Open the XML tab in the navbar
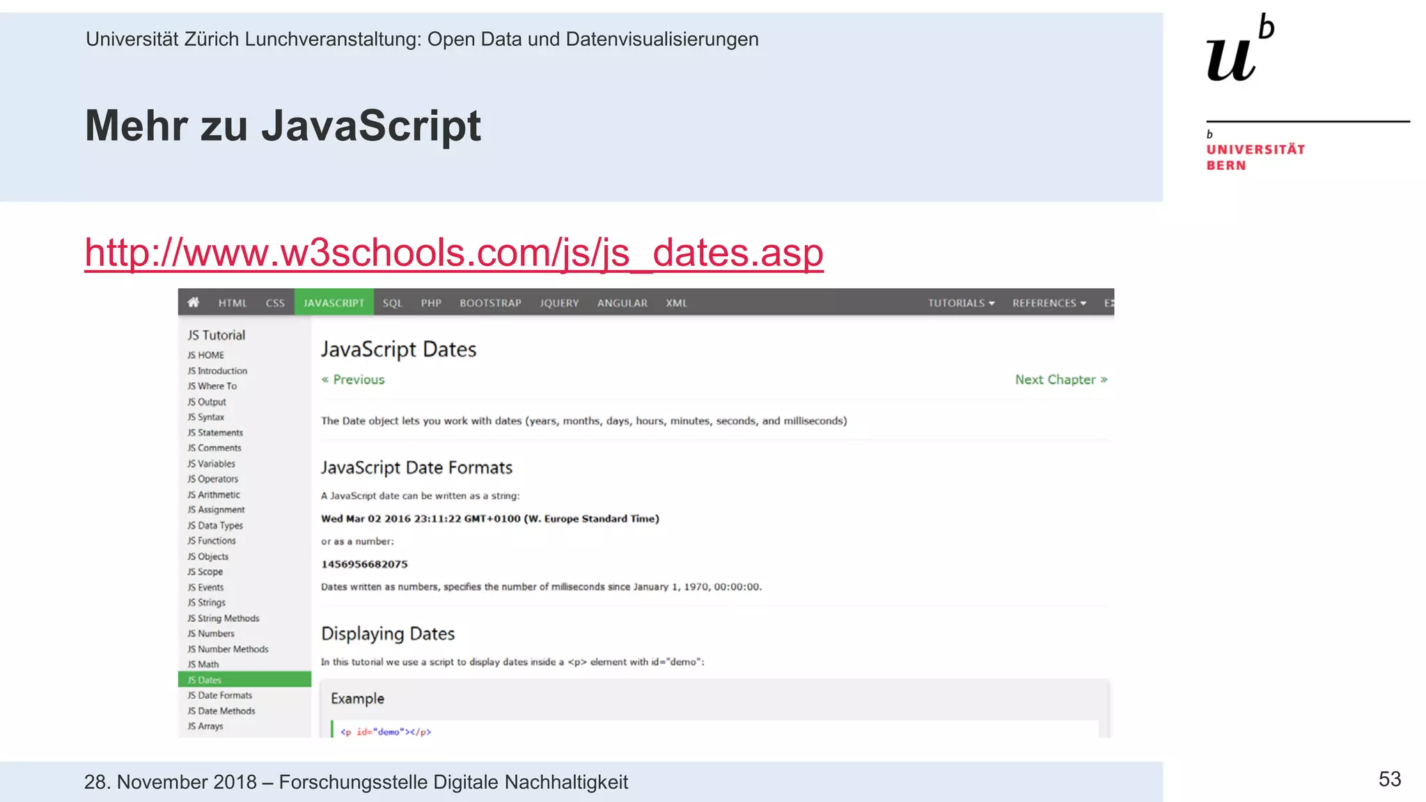 coord(676,303)
